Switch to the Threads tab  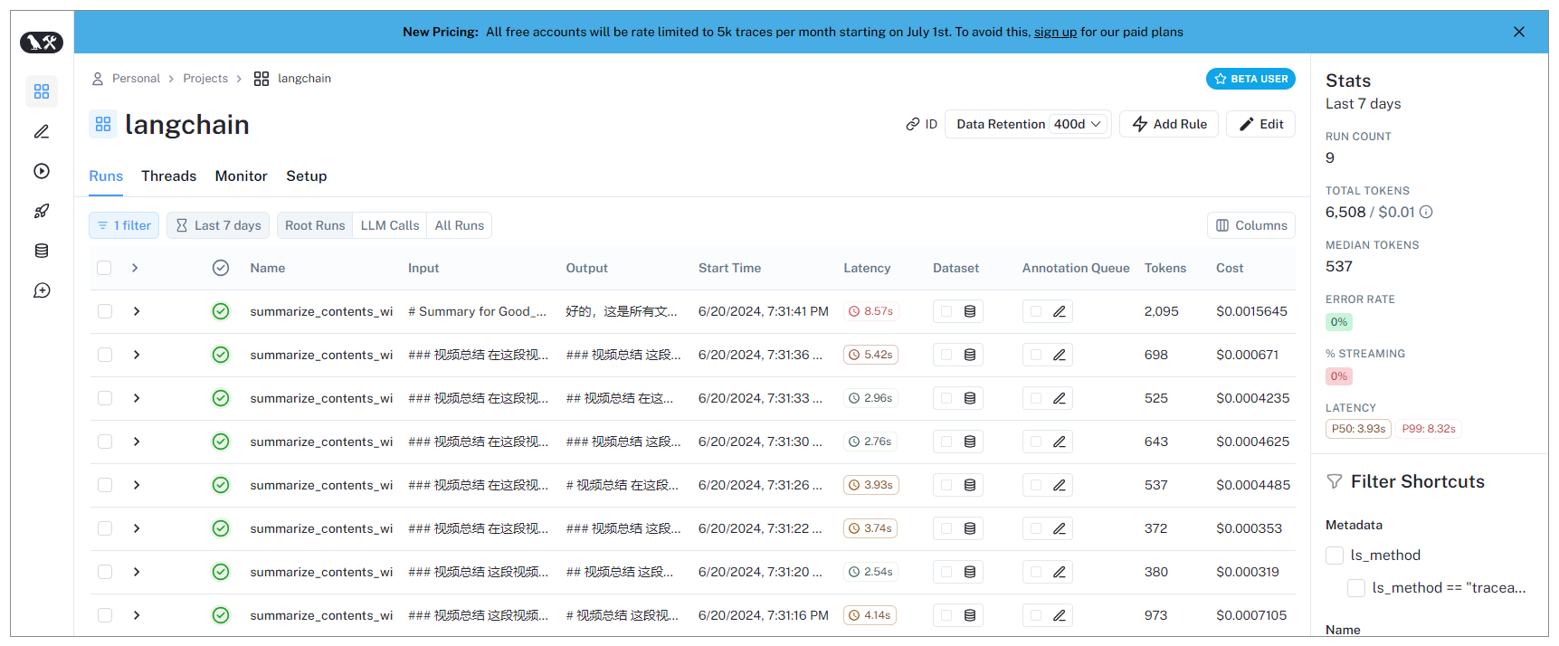(168, 176)
